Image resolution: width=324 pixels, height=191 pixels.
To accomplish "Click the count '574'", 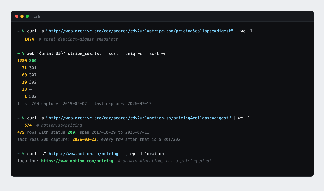I will pos(28,125).
